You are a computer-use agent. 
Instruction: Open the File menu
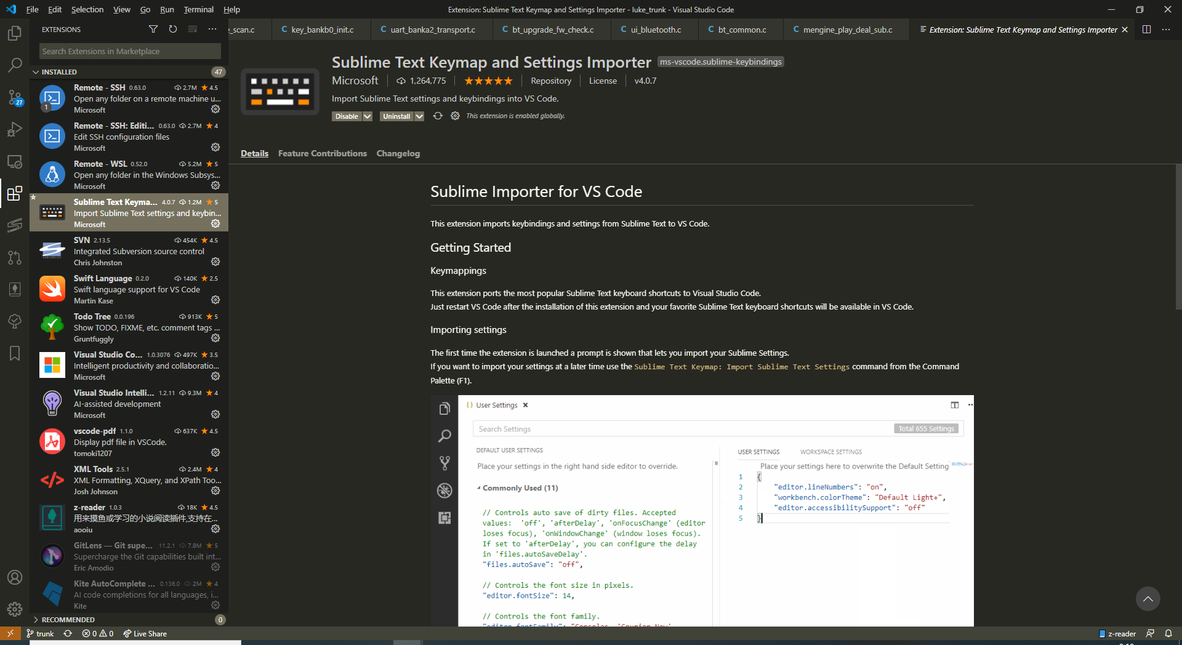(x=32, y=9)
